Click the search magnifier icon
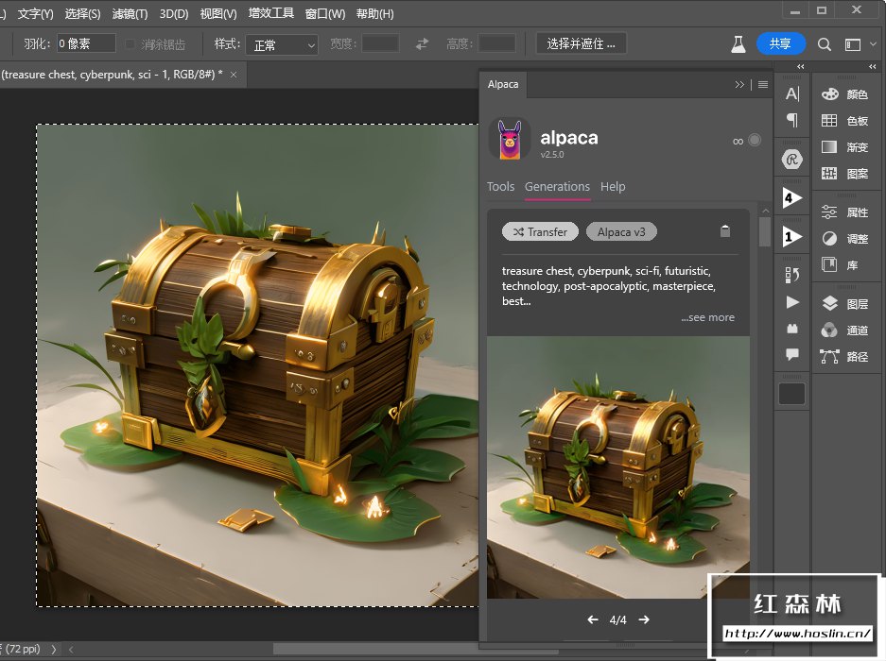The image size is (886, 661). [825, 44]
